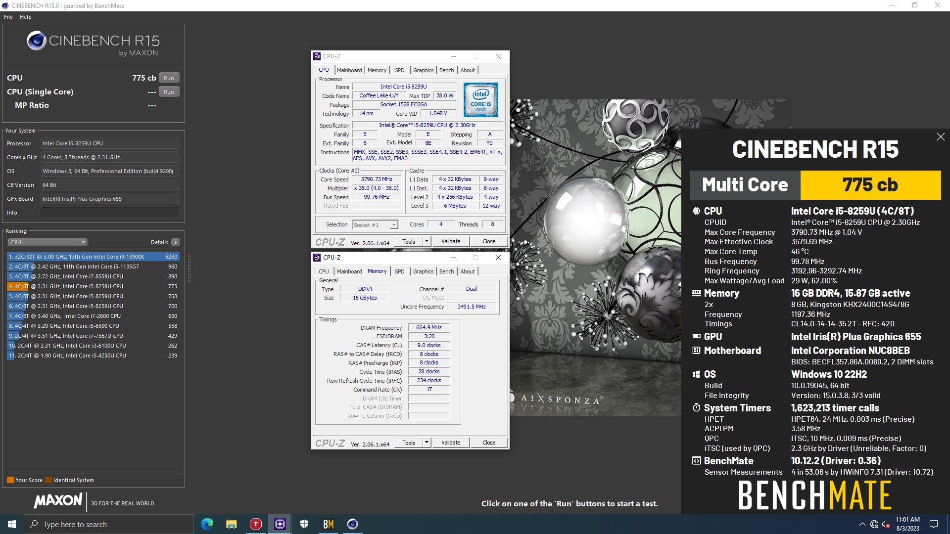Minimize the lower CPU-Z window
The width and height of the screenshot is (950, 534).
453,258
